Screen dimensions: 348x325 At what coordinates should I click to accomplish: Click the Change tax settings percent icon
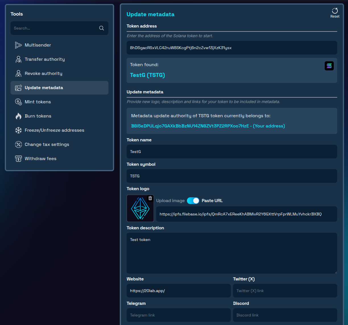click(18, 144)
